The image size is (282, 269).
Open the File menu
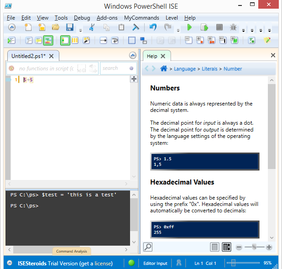point(11,18)
